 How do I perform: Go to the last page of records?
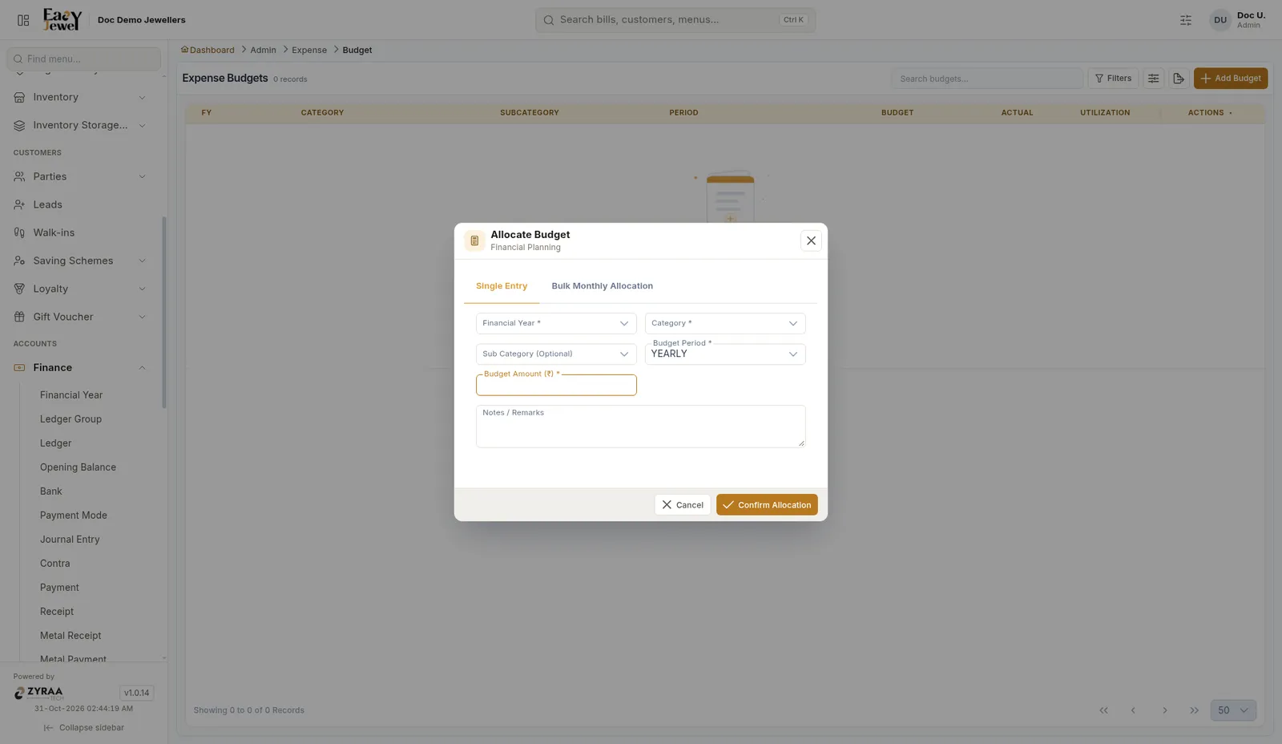[1195, 710]
